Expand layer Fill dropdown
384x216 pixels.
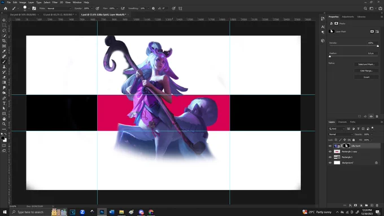[x=372, y=140]
